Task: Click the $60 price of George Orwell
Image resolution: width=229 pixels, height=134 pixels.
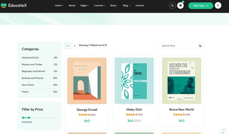Action: 87,121
